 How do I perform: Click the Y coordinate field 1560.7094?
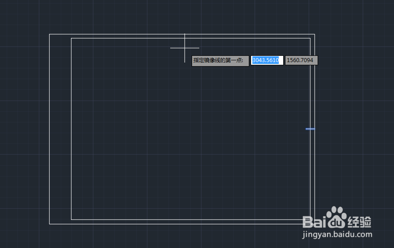[x=301, y=60]
